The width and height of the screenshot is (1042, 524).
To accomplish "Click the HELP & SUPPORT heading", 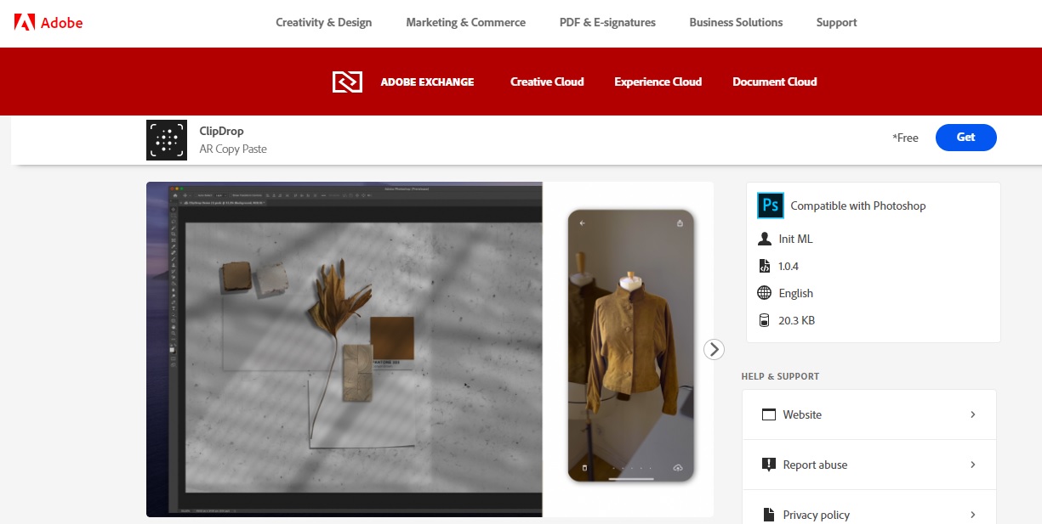I will (780, 376).
